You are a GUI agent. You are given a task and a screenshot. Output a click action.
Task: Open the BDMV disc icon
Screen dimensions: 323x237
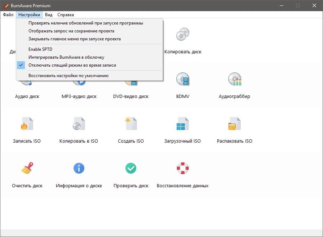pos(183,79)
